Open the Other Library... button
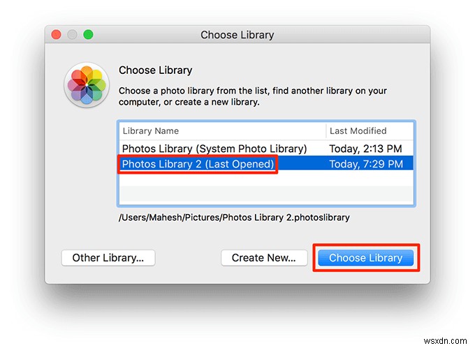Screen dimensions: 475x348 [108, 258]
